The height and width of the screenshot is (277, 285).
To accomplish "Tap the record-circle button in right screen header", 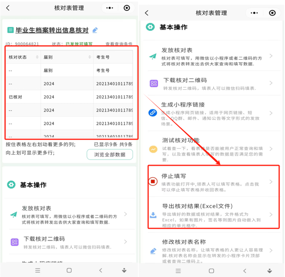I will coord(272,13).
